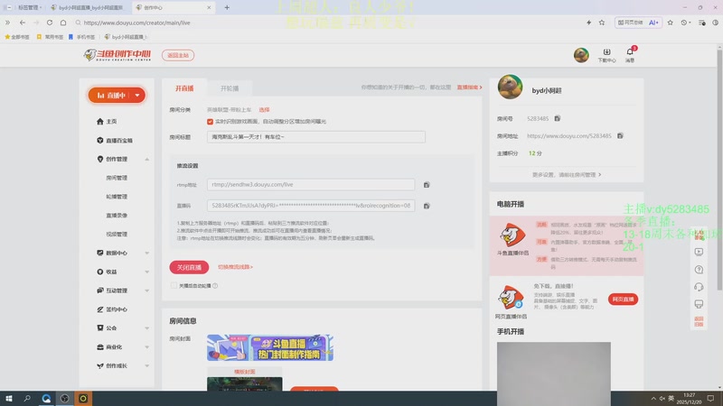The image size is (723, 406).
Task: Click the 直播码 stream key field
Action: 311,206
